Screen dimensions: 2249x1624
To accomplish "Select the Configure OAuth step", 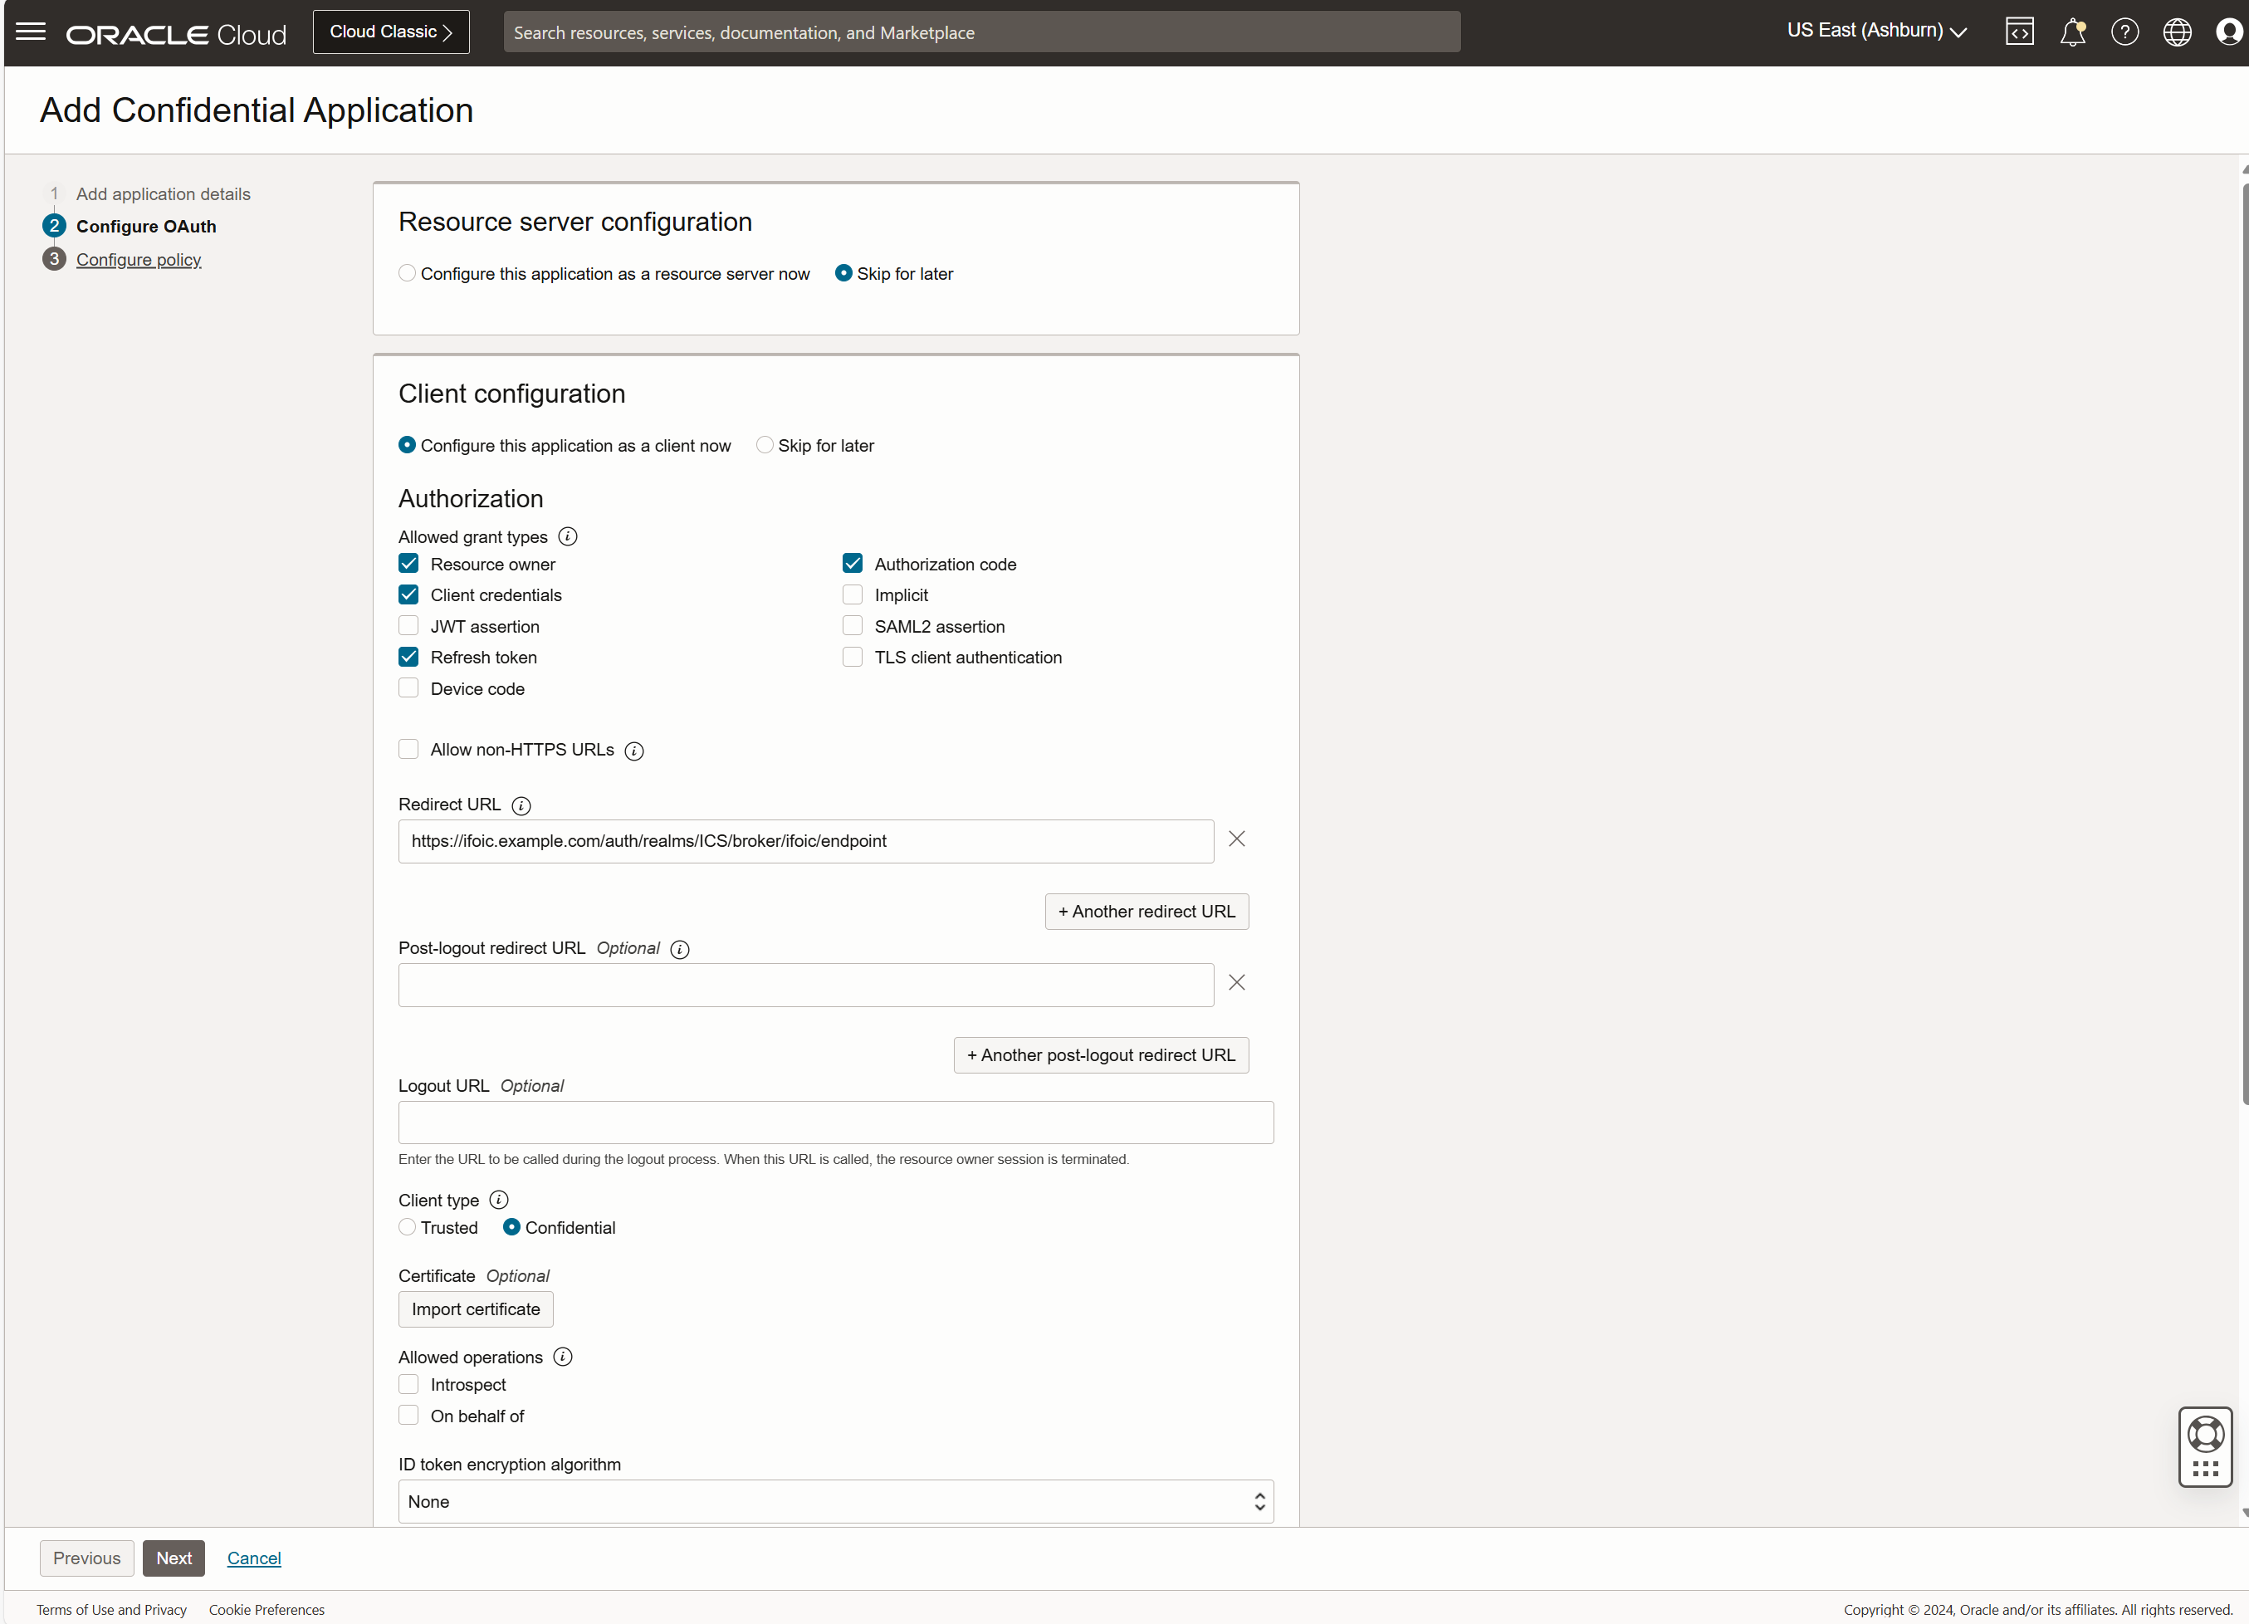I will (x=146, y=227).
